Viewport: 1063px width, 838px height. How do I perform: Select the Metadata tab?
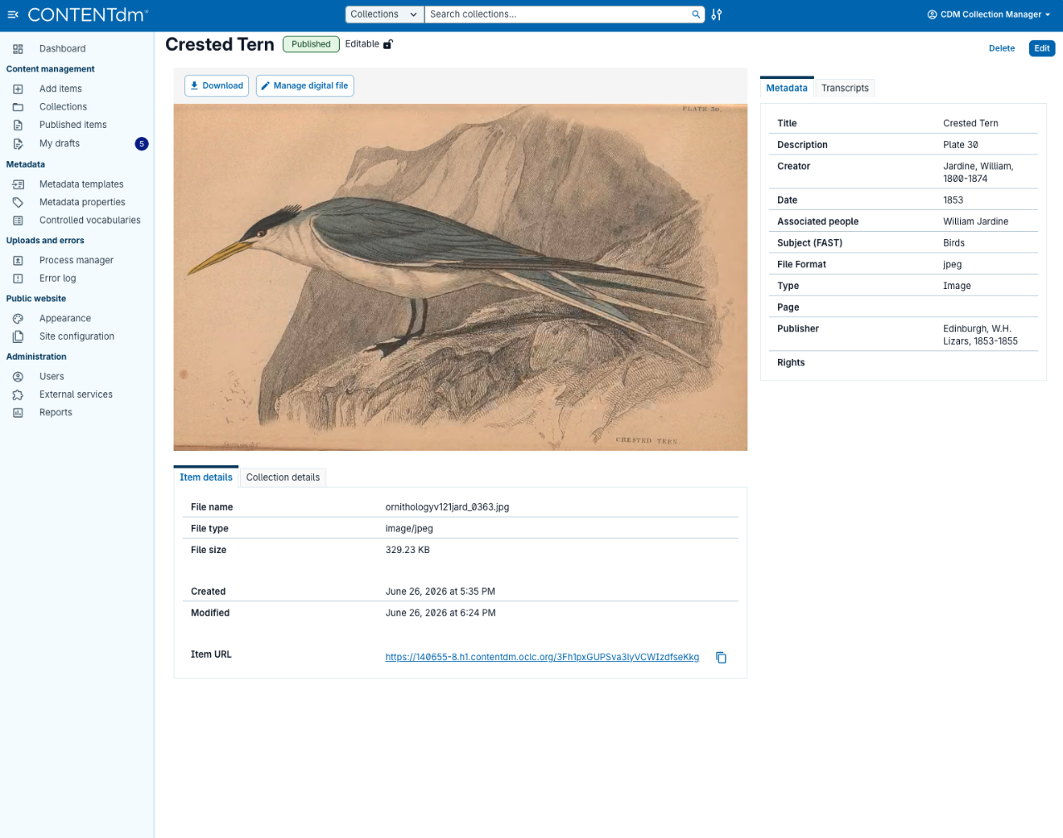coord(786,88)
